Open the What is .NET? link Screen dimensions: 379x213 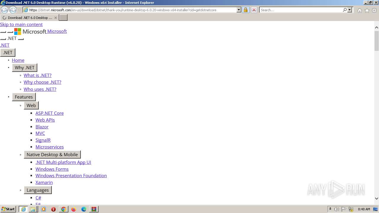(x=38, y=75)
